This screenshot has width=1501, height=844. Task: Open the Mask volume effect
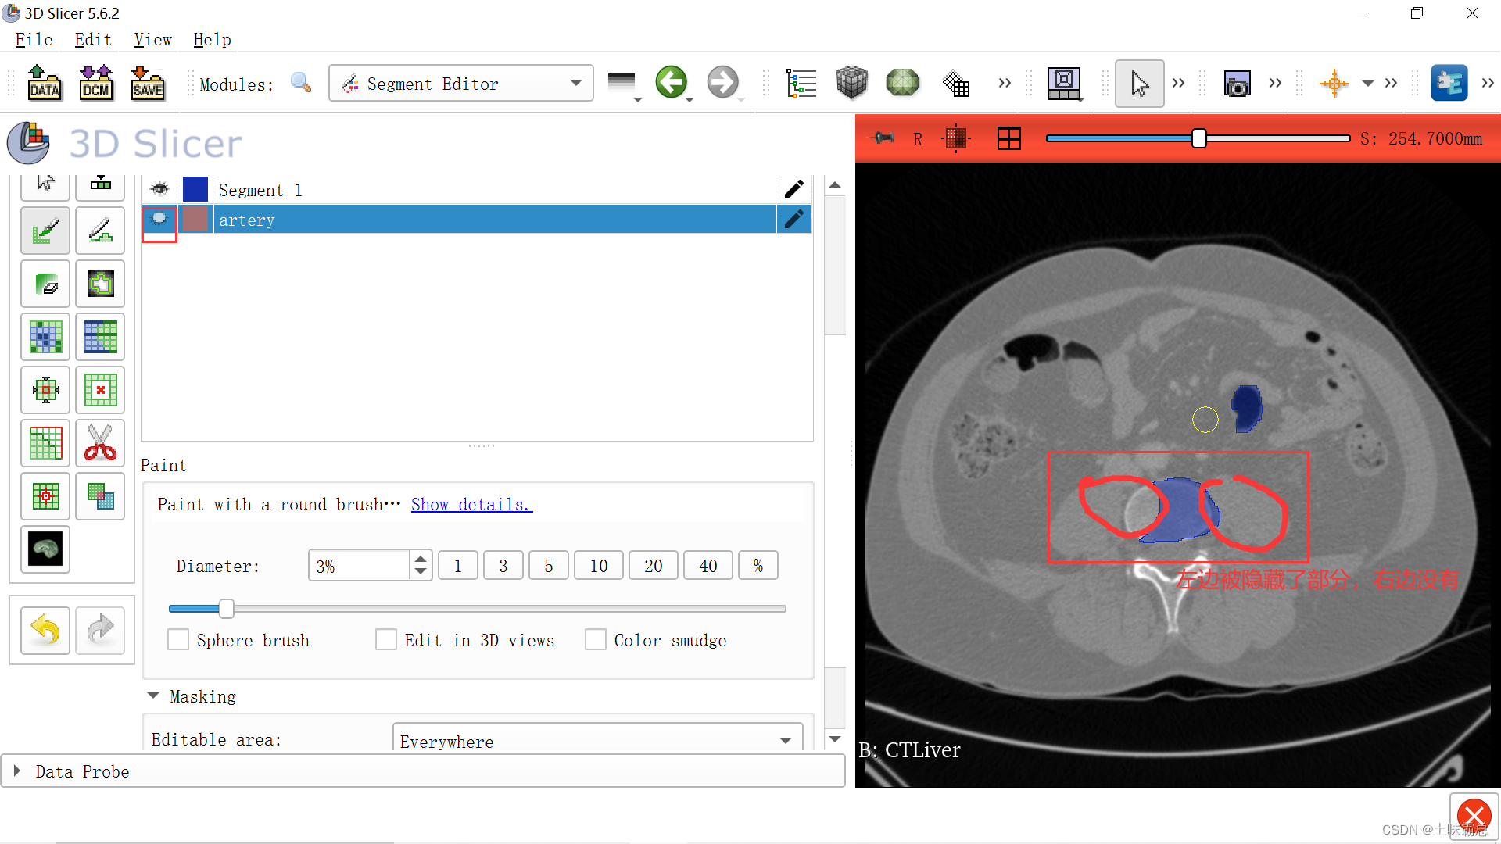pos(45,549)
